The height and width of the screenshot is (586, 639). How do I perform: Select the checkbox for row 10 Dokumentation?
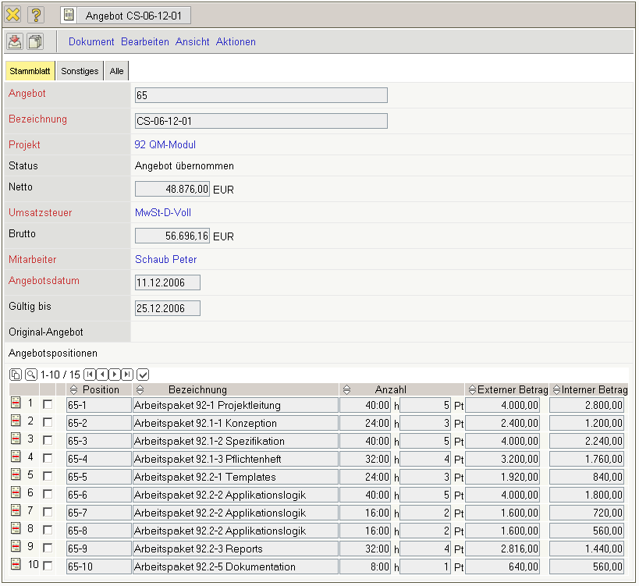[x=48, y=566]
